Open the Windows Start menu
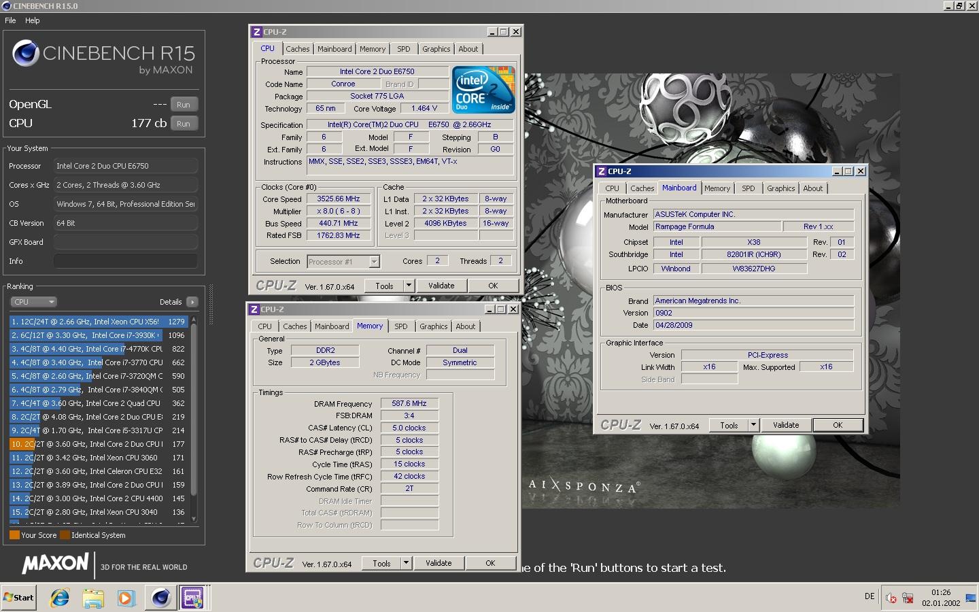Image resolution: width=979 pixels, height=612 pixels. click(x=18, y=598)
